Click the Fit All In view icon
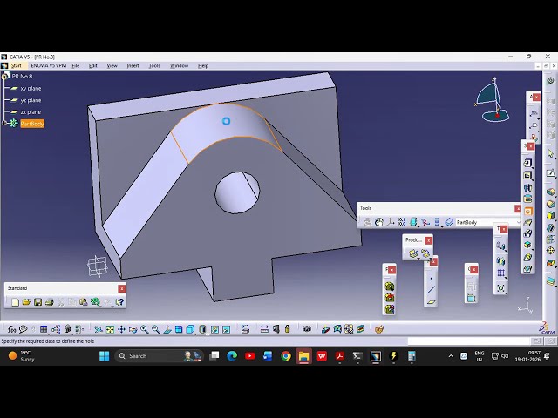This screenshot has height=418, width=558. 110,329
